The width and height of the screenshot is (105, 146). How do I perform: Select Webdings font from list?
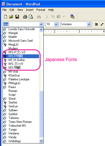coord(21,141)
